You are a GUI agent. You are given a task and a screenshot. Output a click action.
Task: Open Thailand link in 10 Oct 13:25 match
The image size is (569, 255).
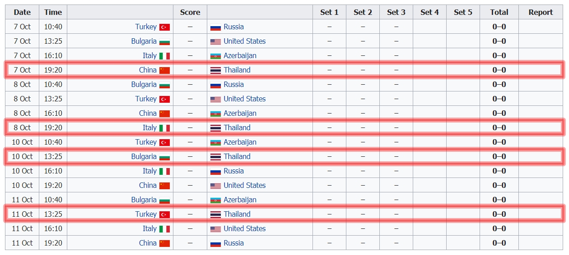point(237,157)
